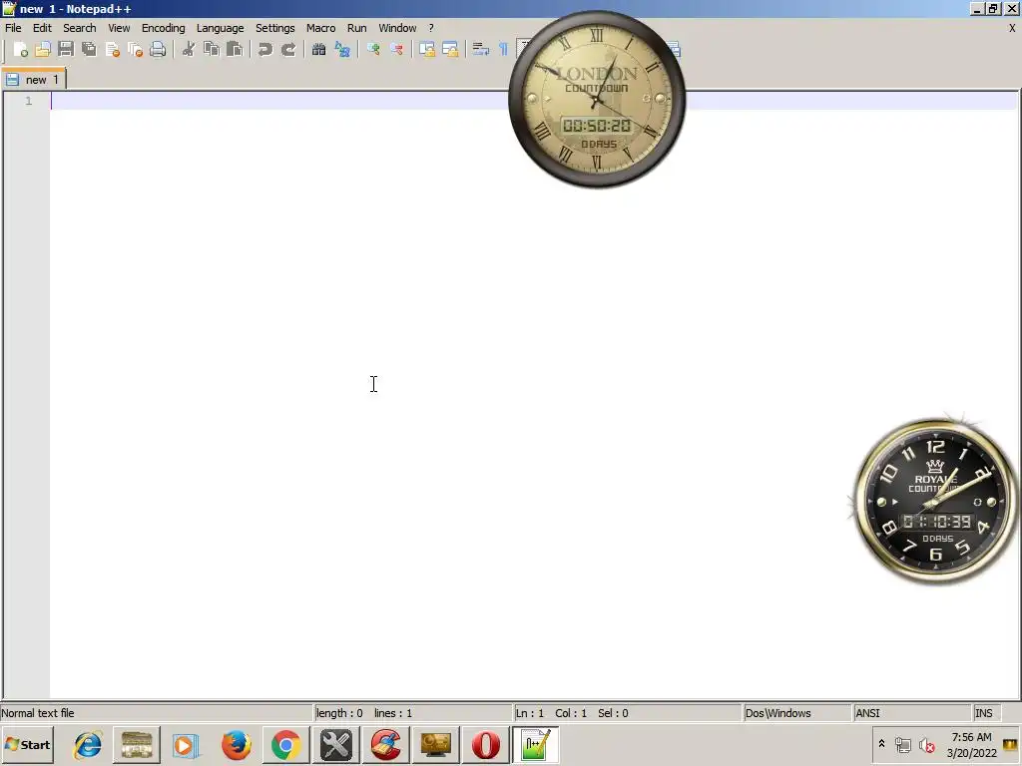Click the London Countdown clock widget
Image resolution: width=1022 pixels, height=766 pixels.
pyautogui.click(x=597, y=99)
